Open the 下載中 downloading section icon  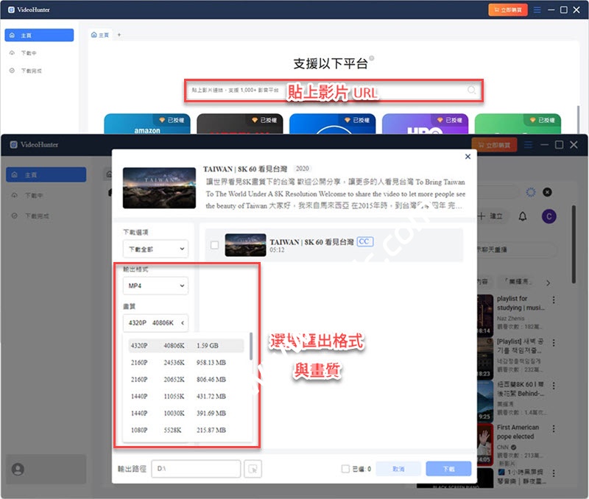coord(24,52)
